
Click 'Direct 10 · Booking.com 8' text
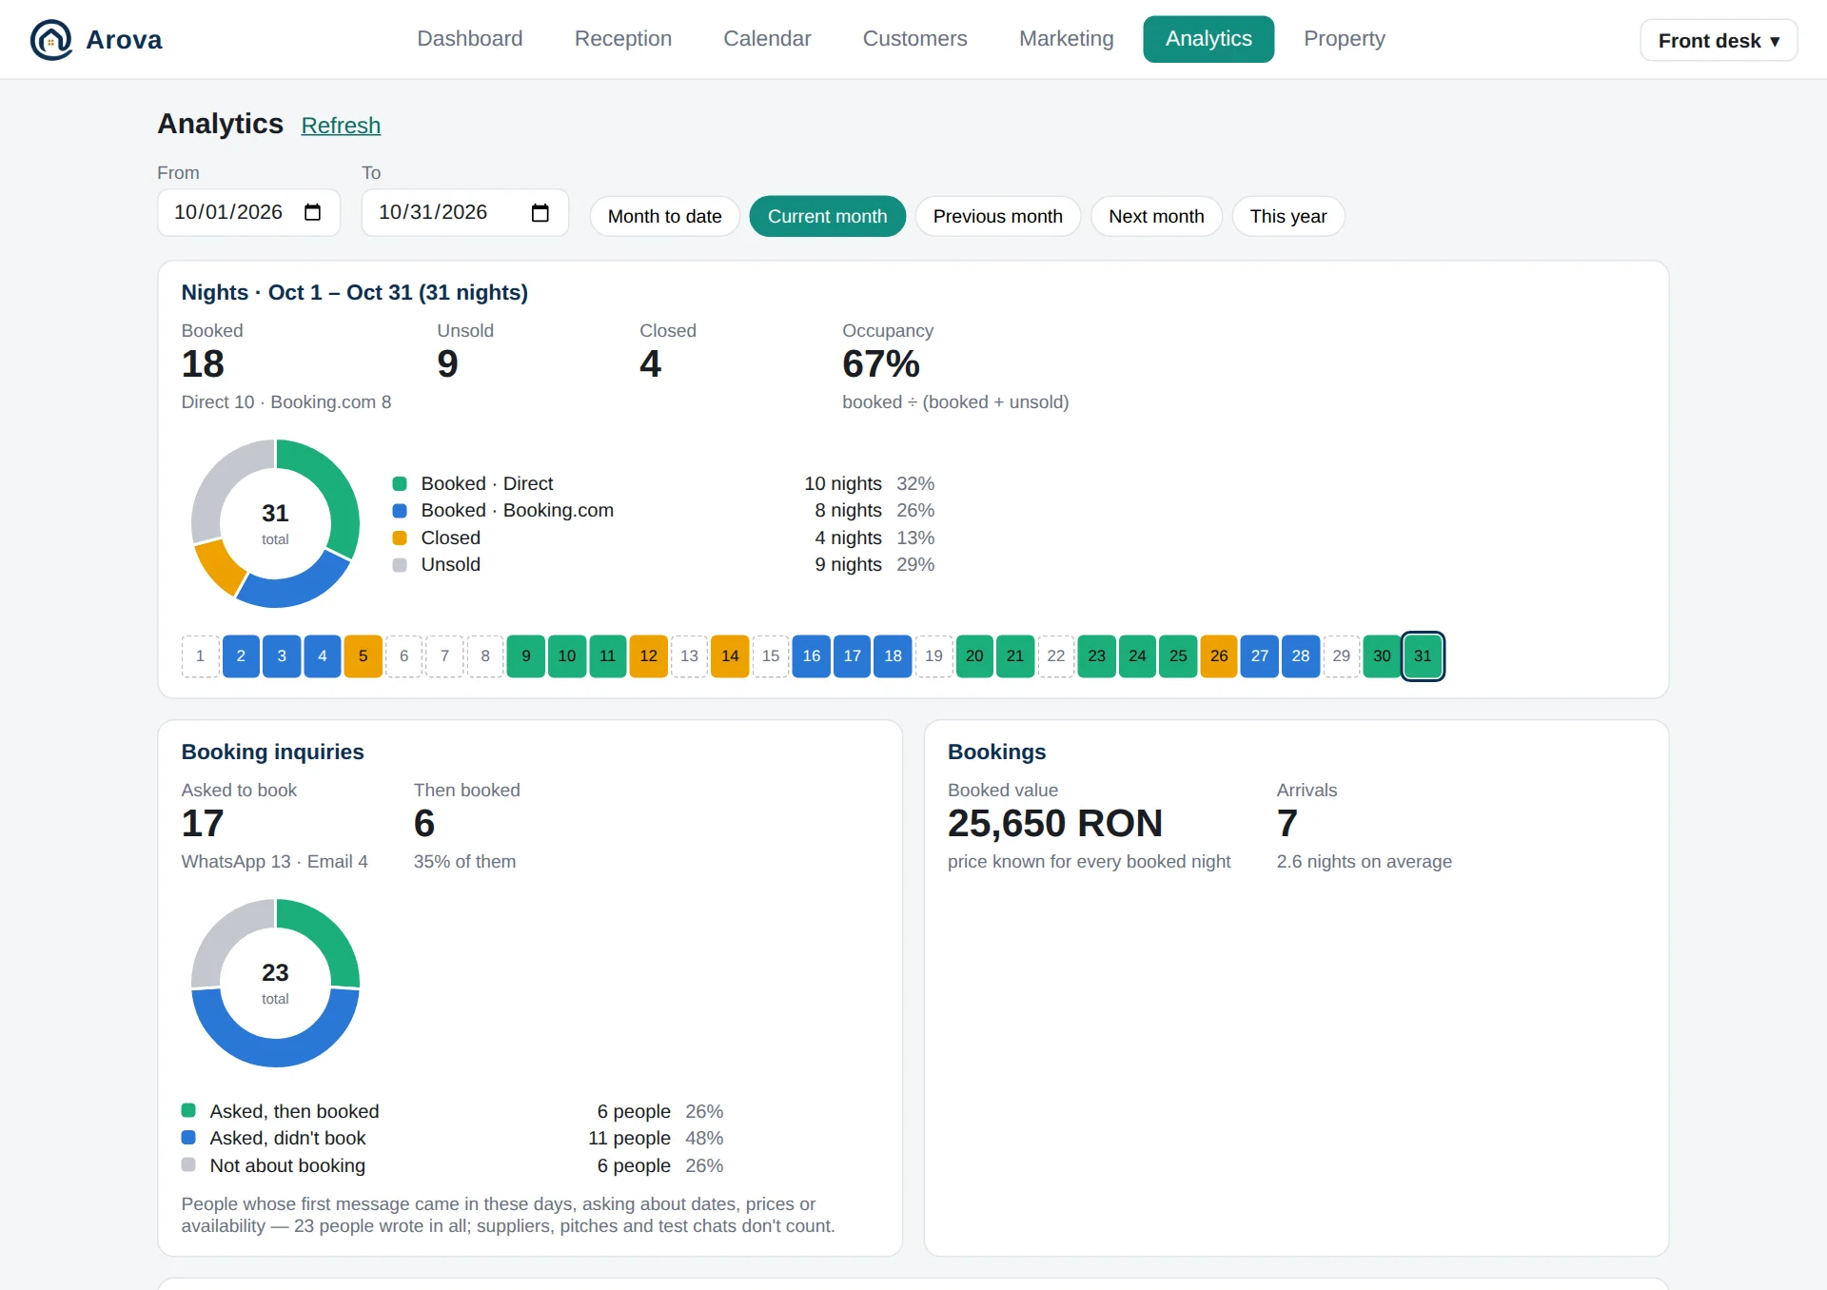[286, 402]
